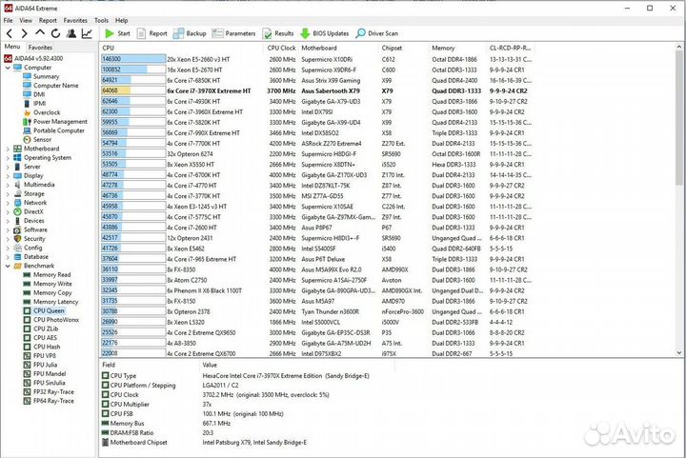Open the graph chart toolbar icon
The width and height of the screenshot is (686, 458).
point(87,33)
